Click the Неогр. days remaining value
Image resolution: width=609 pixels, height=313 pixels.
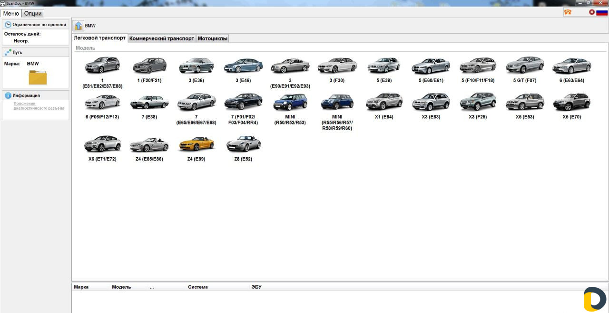pos(21,41)
